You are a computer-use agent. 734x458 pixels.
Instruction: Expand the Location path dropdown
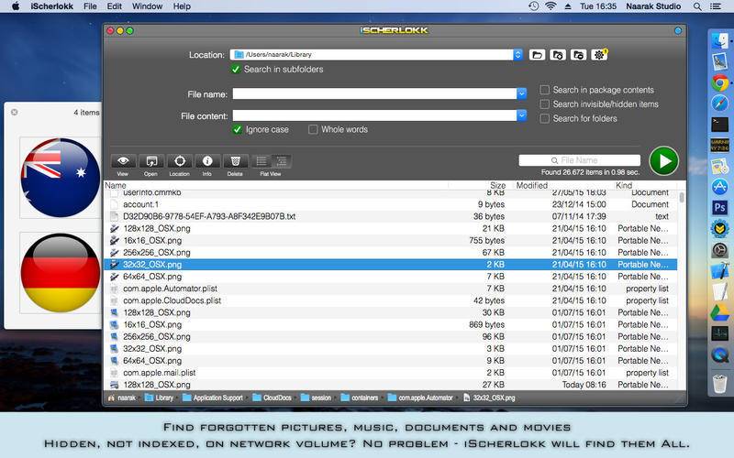(x=517, y=55)
